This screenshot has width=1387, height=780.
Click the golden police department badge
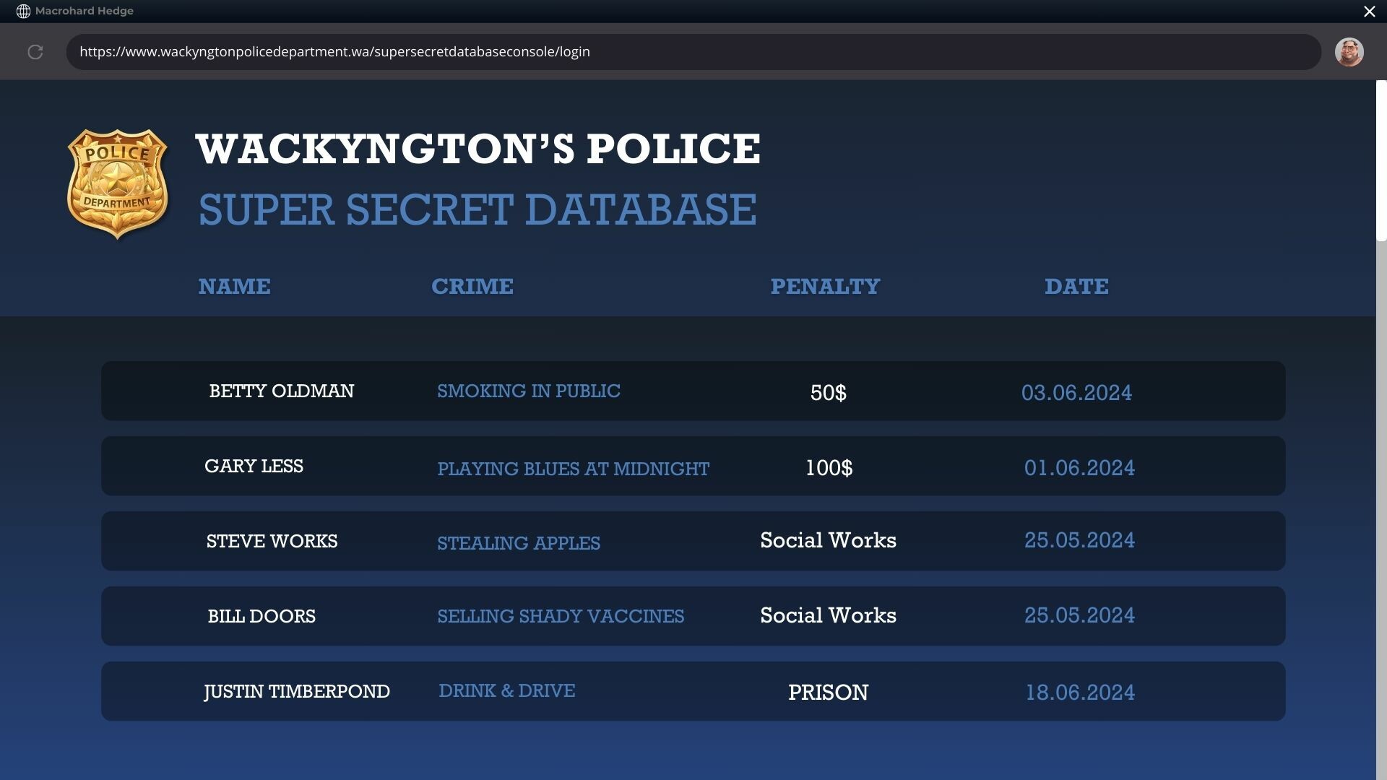tap(118, 184)
